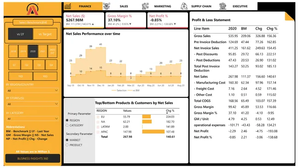Expand the EU region row

(x=98, y=117)
